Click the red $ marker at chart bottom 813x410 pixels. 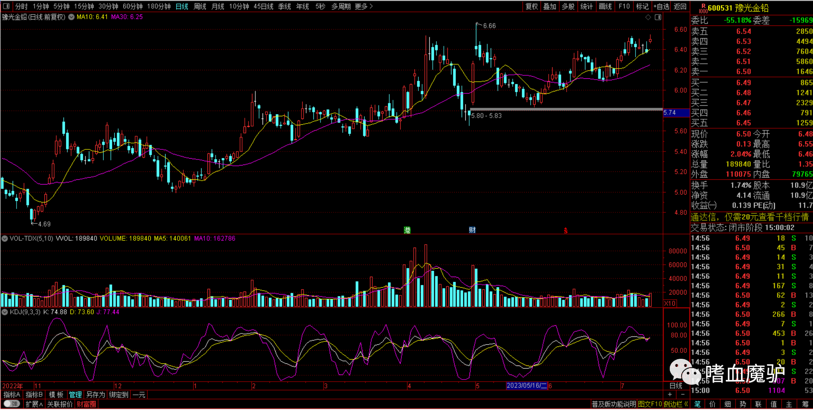tap(566, 231)
